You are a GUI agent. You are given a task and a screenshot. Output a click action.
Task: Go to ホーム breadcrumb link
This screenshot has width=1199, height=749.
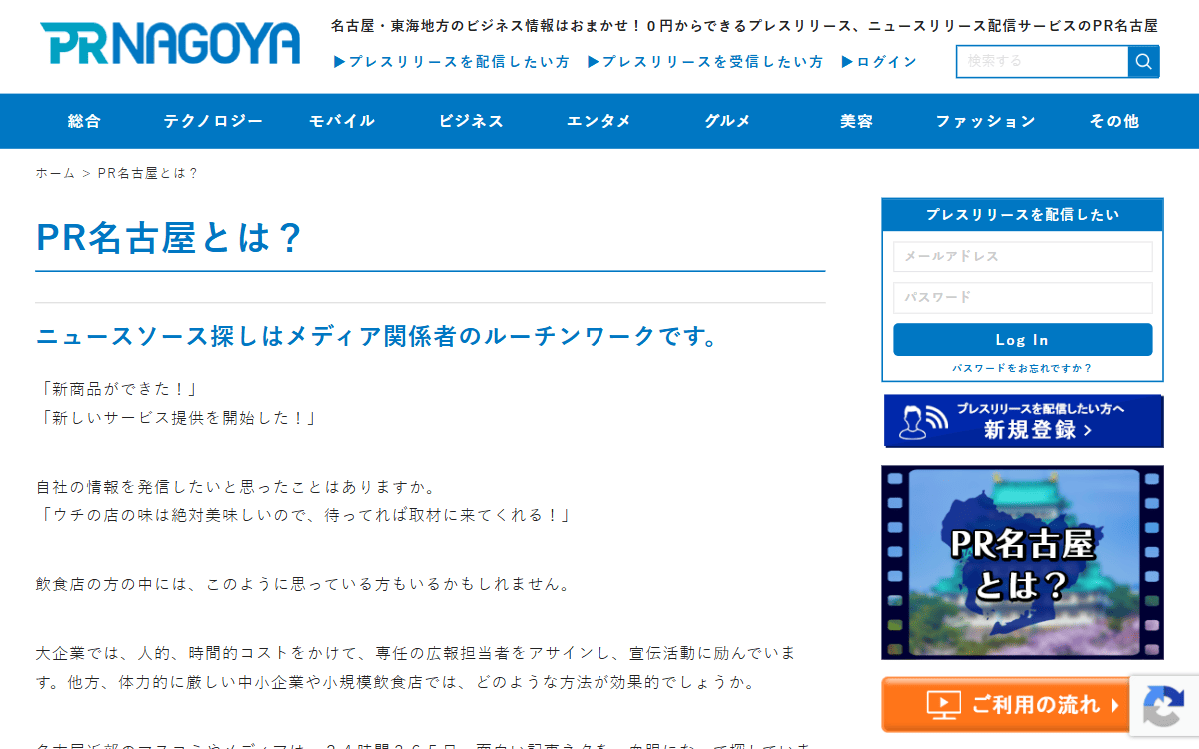55,173
